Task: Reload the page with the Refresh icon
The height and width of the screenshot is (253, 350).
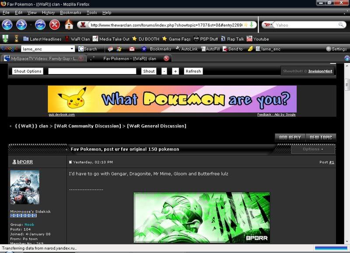Action: (40, 25)
